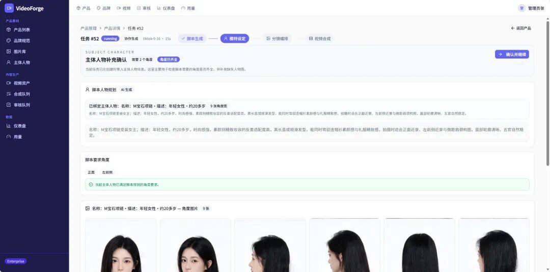The image size is (550, 272).
Task: Click the 9 张 count tag
Action: click(206, 208)
